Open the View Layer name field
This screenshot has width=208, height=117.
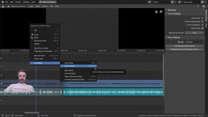coord(191,2)
